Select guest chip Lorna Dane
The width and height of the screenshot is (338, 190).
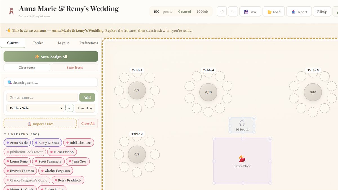coord(17,162)
